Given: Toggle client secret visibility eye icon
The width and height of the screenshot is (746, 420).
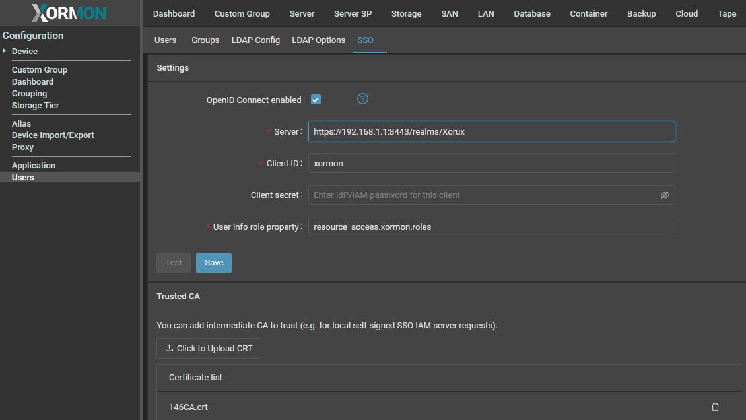Looking at the screenshot, I should [x=665, y=195].
